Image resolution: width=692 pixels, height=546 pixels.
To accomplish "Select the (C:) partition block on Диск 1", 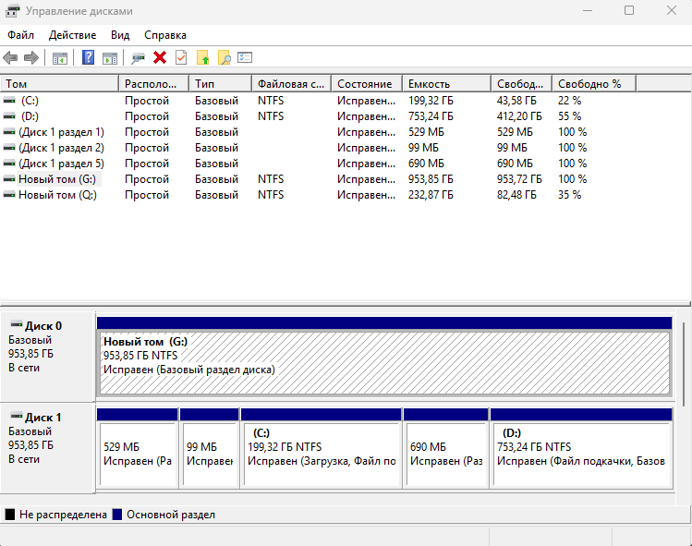I will pyautogui.click(x=322, y=447).
